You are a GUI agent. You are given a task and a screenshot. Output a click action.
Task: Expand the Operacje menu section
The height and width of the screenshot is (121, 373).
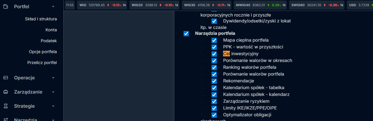53,78
